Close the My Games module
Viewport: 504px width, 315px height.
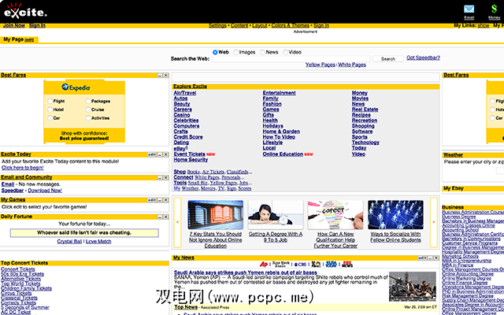click(x=166, y=200)
